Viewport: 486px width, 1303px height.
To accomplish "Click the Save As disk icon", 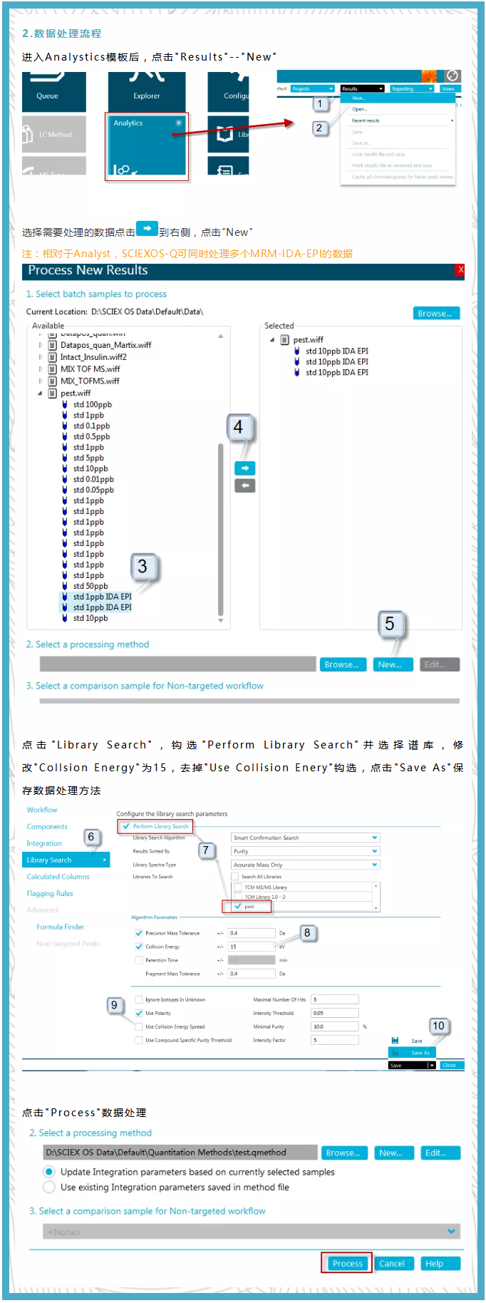I will coord(395,1052).
